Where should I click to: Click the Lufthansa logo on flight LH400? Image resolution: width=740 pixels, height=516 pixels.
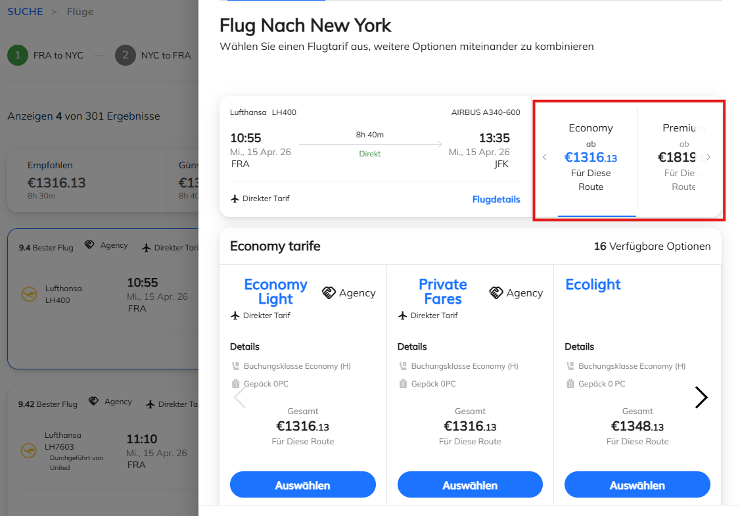click(x=28, y=294)
